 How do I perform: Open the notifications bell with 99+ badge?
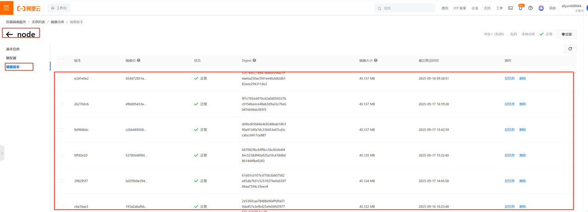[520, 8]
